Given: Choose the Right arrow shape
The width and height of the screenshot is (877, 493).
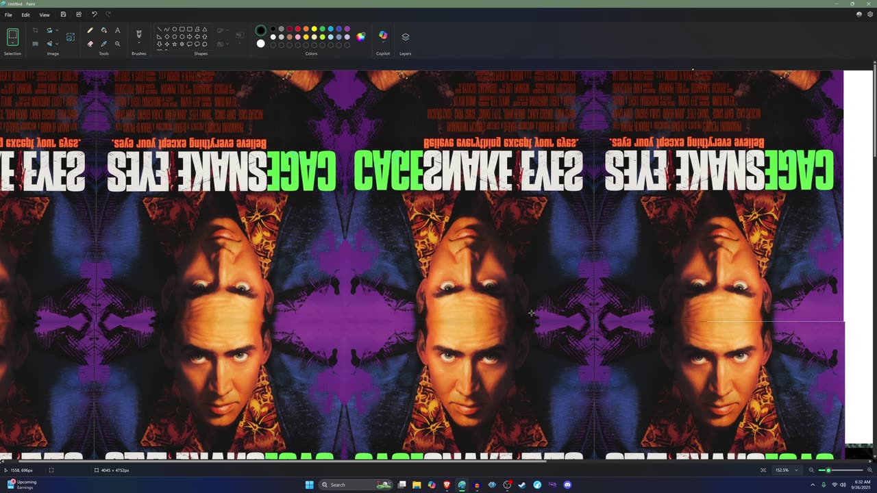Looking at the screenshot, I should (189, 36).
